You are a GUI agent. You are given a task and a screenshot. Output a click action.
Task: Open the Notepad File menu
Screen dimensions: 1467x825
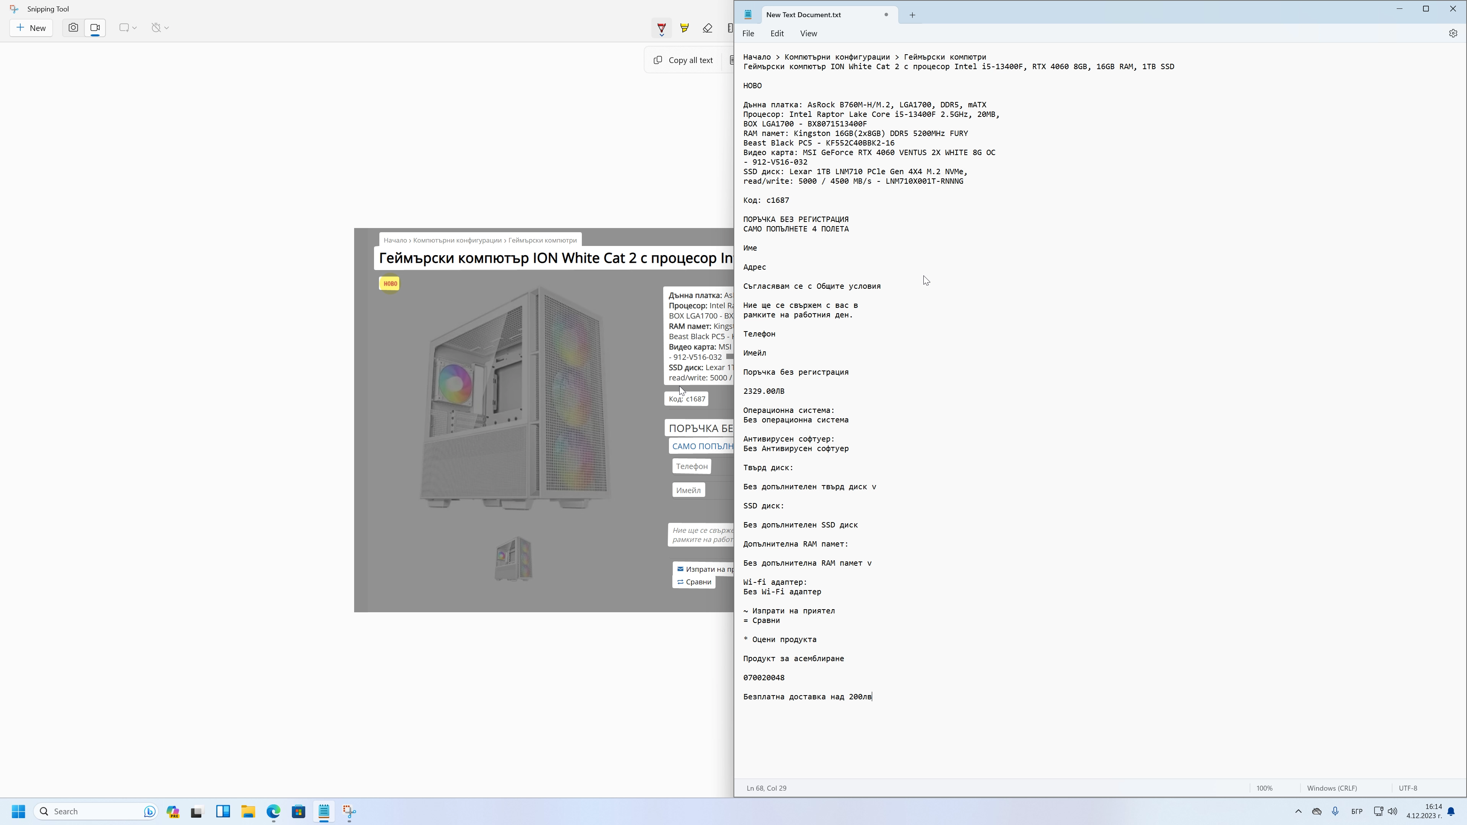(x=748, y=34)
